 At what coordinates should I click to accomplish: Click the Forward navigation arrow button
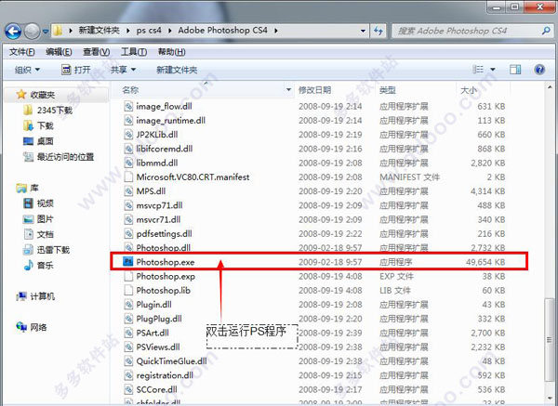(32, 32)
